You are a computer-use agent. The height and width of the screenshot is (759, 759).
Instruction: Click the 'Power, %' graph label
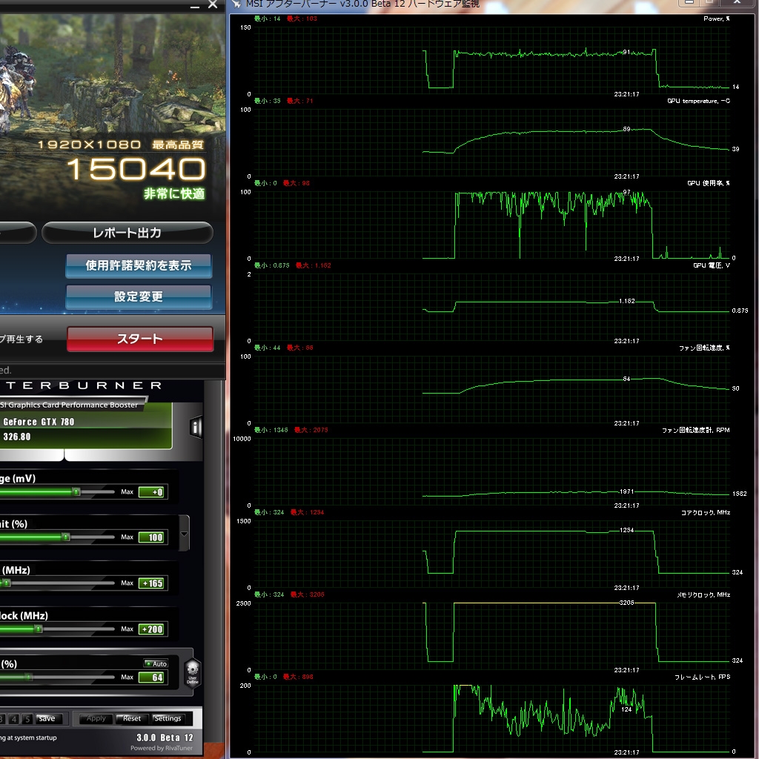pos(717,19)
